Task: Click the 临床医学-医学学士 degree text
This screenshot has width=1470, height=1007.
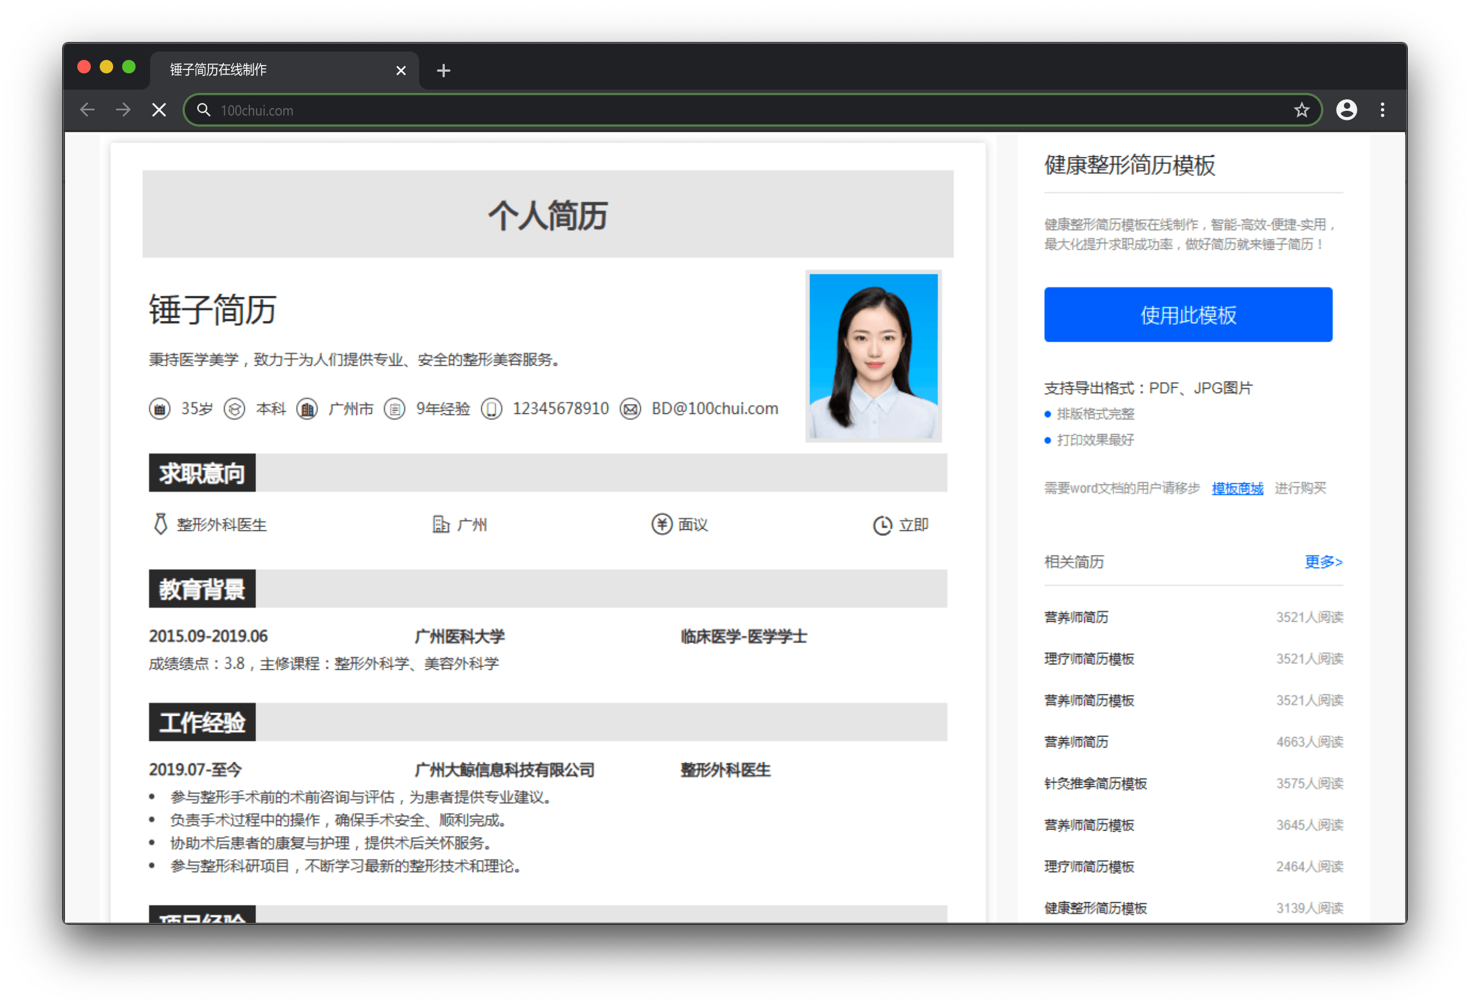Action: point(744,636)
